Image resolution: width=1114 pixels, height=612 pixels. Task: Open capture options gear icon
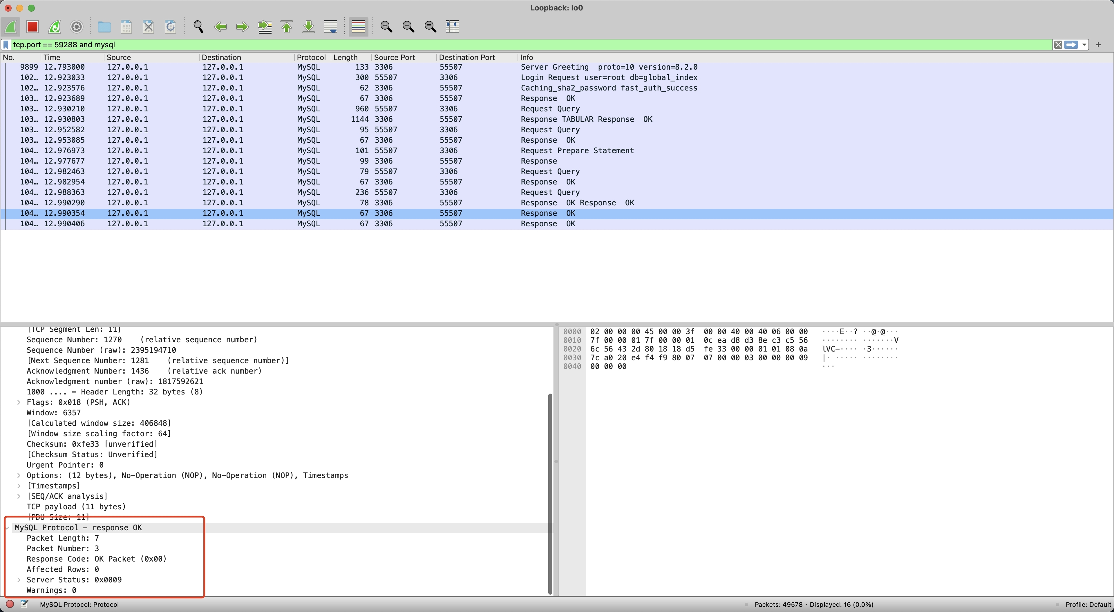77,27
